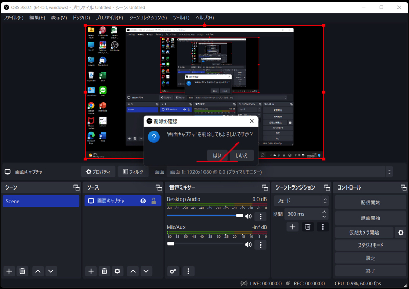This screenshot has width=409, height=289.
Task: Undock the シーン panel
Action: (x=77, y=187)
